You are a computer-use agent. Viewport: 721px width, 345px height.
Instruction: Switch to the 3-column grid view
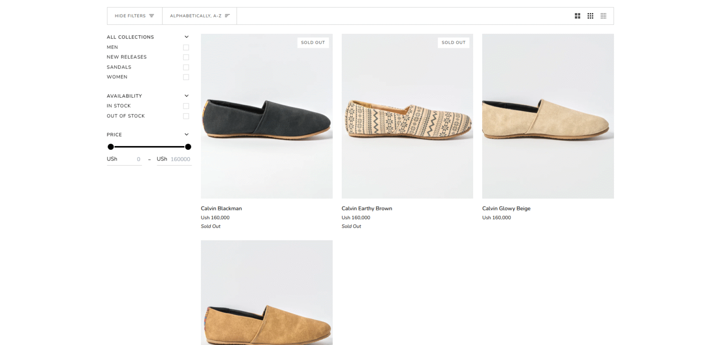click(x=590, y=15)
